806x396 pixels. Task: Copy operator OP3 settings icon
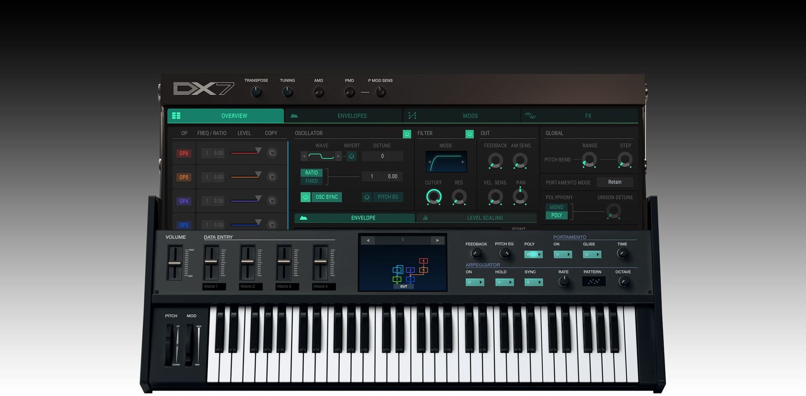[272, 225]
